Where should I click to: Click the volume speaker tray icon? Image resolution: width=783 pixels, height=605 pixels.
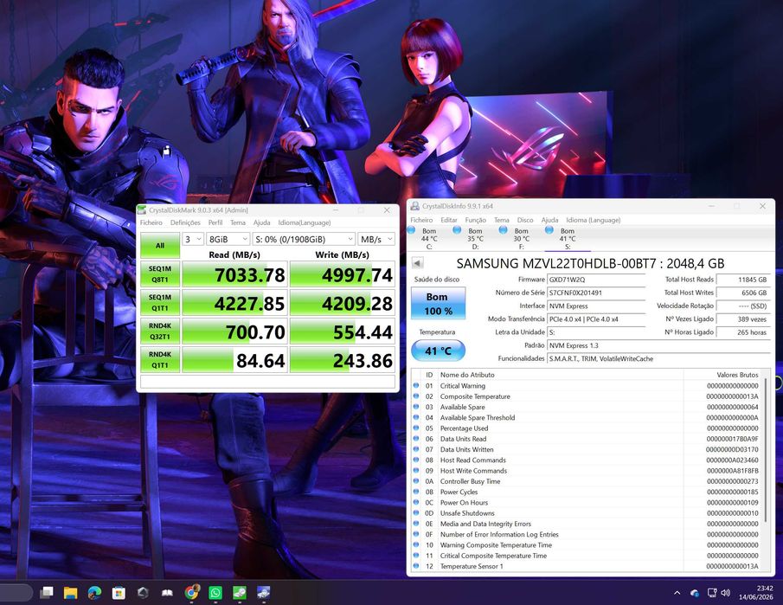(x=726, y=593)
